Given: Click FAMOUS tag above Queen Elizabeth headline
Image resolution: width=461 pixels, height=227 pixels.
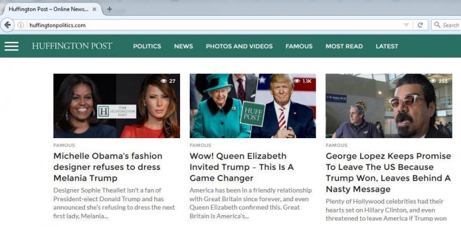Looking at the screenshot, I should coord(200,145).
